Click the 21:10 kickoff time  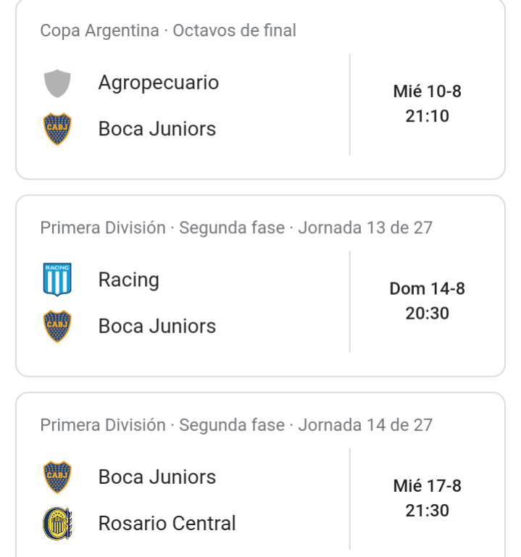(x=428, y=116)
